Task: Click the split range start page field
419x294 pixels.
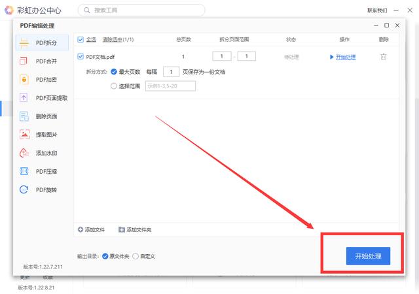Action: pos(222,56)
